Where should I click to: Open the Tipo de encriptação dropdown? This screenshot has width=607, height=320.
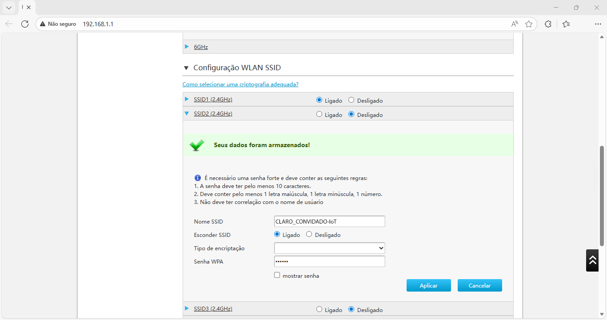329,248
